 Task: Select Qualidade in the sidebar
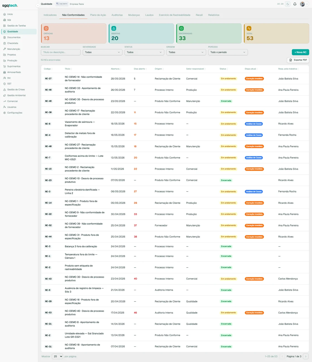click(18, 31)
